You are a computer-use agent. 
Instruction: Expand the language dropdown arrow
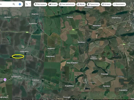tap(30, 4)
